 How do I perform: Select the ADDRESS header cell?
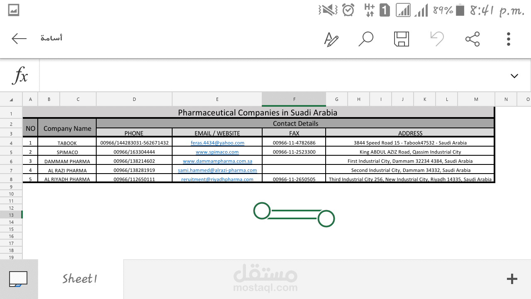pos(410,133)
